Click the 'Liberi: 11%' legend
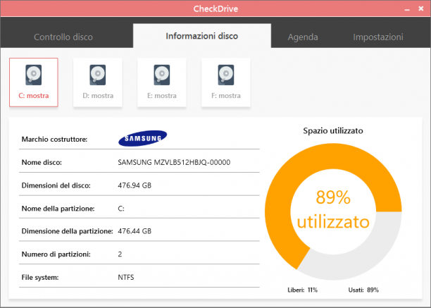Viewport: 431px width, 308px height. [x=302, y=290]
